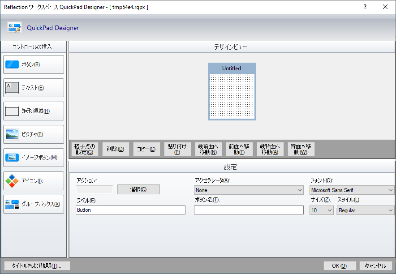Click 最背面へ移動(A) send to back

(270, 149)
